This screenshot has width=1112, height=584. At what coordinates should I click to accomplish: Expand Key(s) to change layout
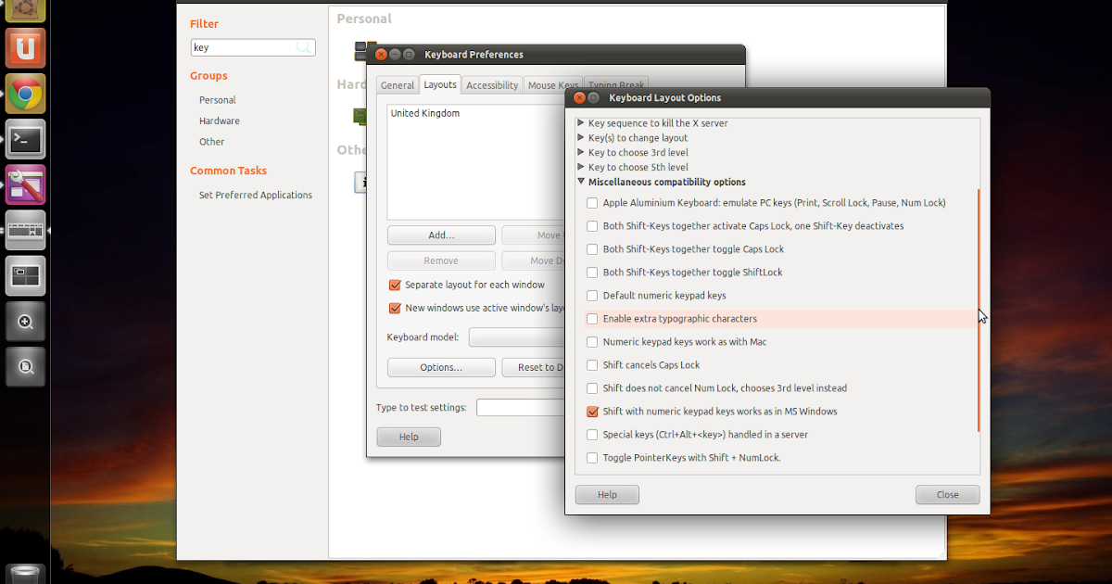581,138
